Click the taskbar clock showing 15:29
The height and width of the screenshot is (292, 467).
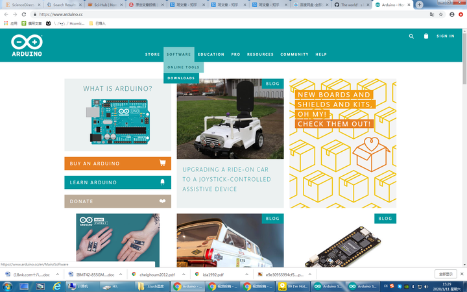tap(446, 287)
